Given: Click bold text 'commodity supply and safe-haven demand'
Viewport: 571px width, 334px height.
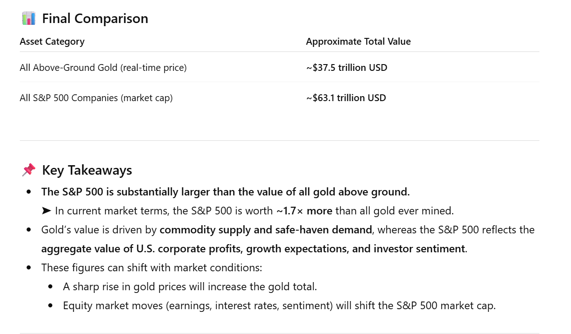Looking at the screenshot, I should [266, 230].
